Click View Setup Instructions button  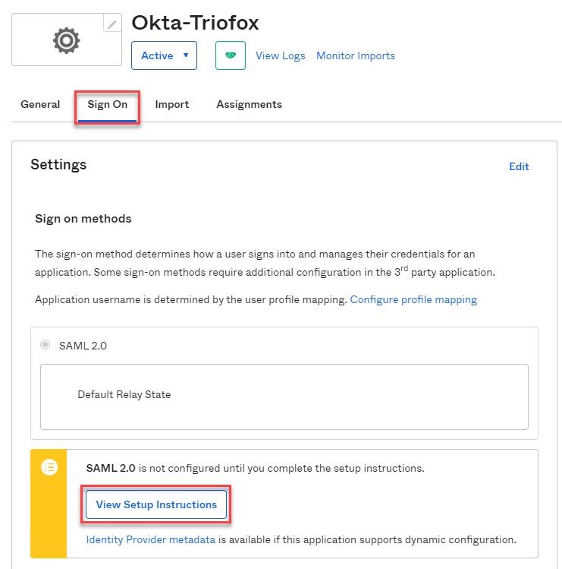(x=156, y=504)
